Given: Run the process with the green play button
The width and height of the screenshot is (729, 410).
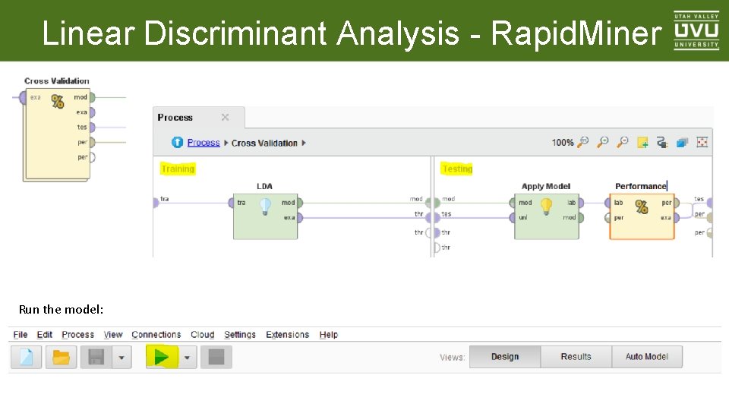Looking at the screenshot, I should pos(161,357).
